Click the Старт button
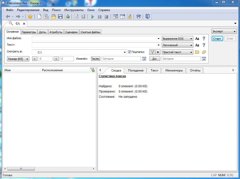 pos(217,39)
